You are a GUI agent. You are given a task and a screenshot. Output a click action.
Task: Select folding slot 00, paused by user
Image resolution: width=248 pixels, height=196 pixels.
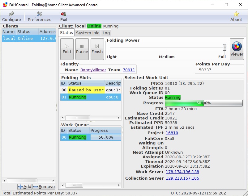point(91,90)
